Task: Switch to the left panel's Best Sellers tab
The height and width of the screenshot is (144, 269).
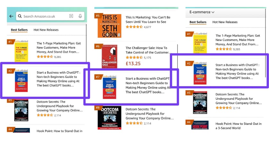Action: tap(19, 30)
